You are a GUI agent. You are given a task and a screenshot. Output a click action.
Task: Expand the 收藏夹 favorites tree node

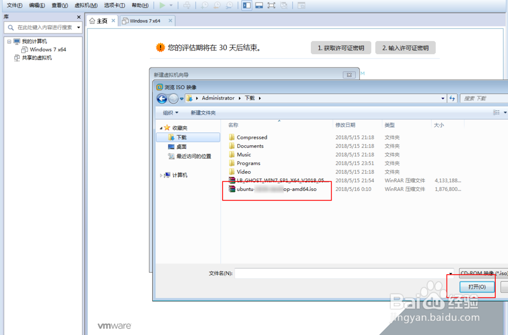pyautogui.click(x=161, y=127)
